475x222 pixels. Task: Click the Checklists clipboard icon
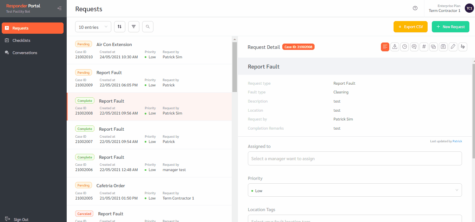click(x=7, y=40)
